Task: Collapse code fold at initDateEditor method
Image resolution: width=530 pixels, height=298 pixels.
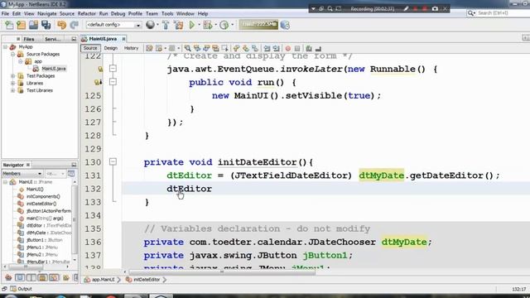Action: pyautogui.click(x=113, y=162)
